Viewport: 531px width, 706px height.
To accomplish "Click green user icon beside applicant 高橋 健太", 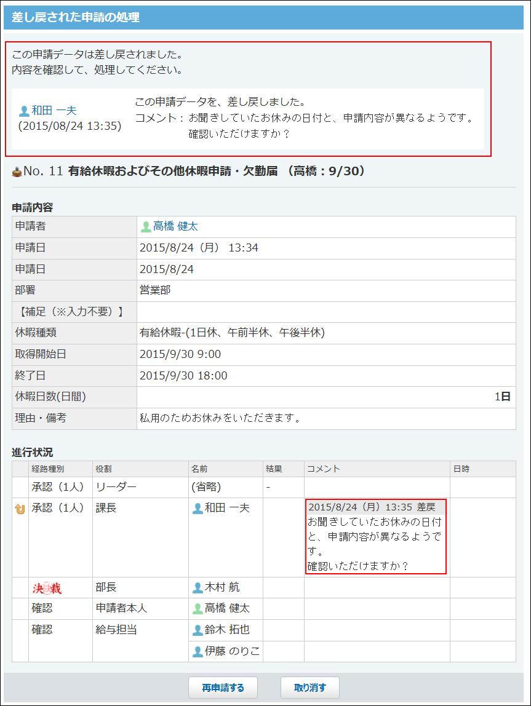I will pos(145,227).
